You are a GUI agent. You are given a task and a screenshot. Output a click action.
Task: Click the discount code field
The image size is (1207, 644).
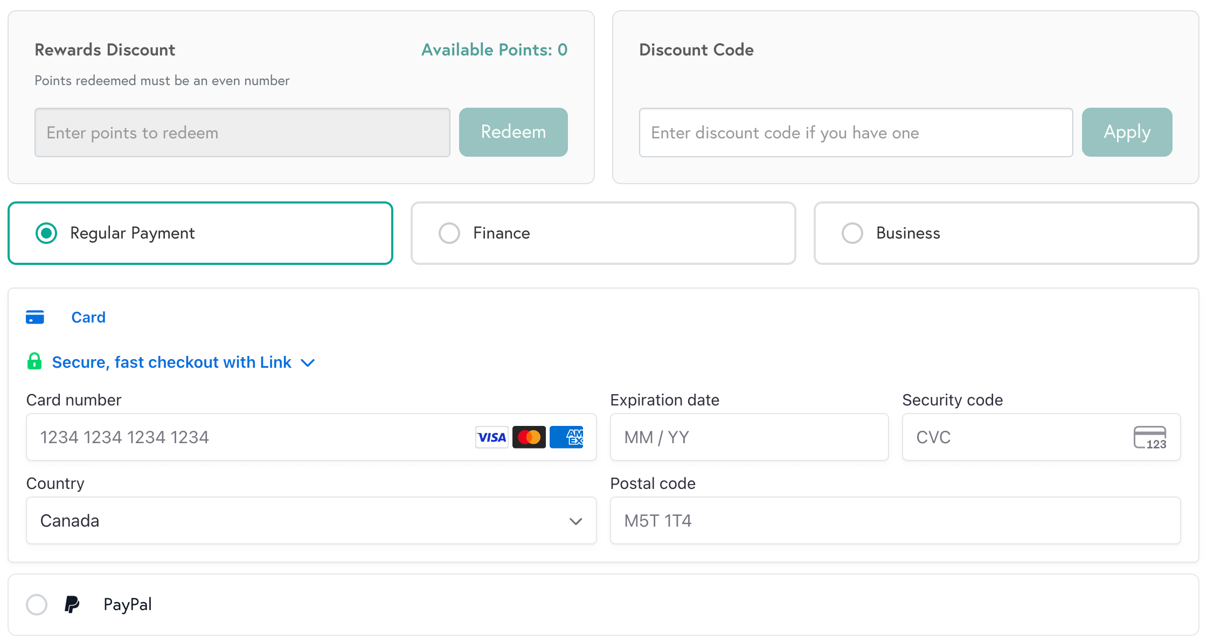[x=856, y=132]
